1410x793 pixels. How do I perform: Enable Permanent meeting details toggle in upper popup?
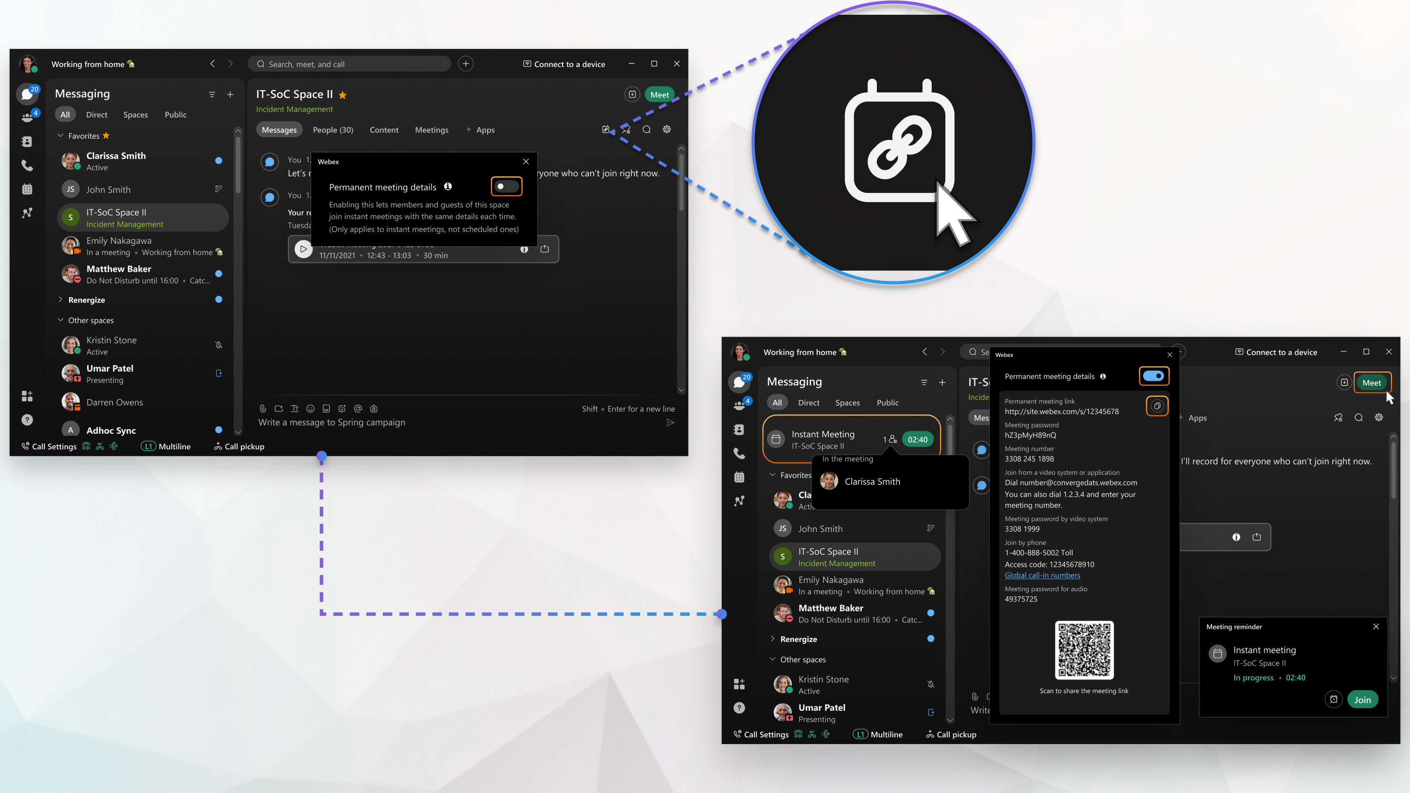[x=506, y=187]
